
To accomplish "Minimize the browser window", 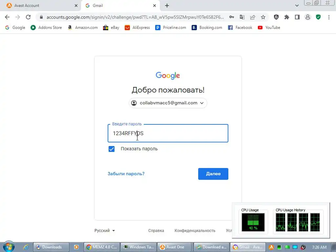I will tap(308, 3).
